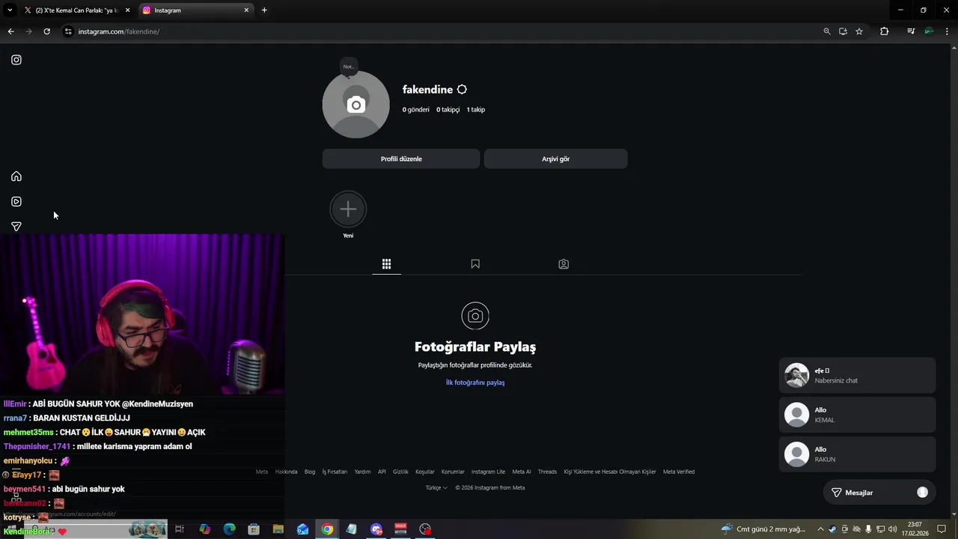Open File Explorer from the taskbar
Image resolution: width=958 pixels, height=539 pixels.
[x=278, y=529]
